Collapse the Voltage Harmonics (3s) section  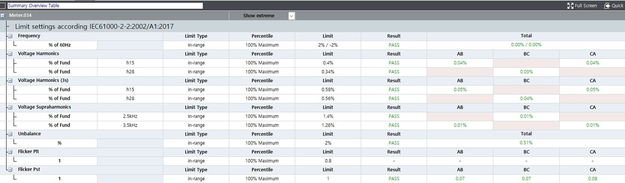(10, 81)
